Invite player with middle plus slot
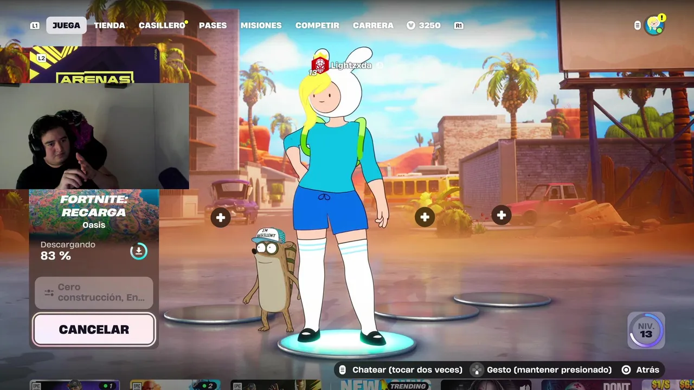The height and width of the screenshot is (390, 694). 425,217
